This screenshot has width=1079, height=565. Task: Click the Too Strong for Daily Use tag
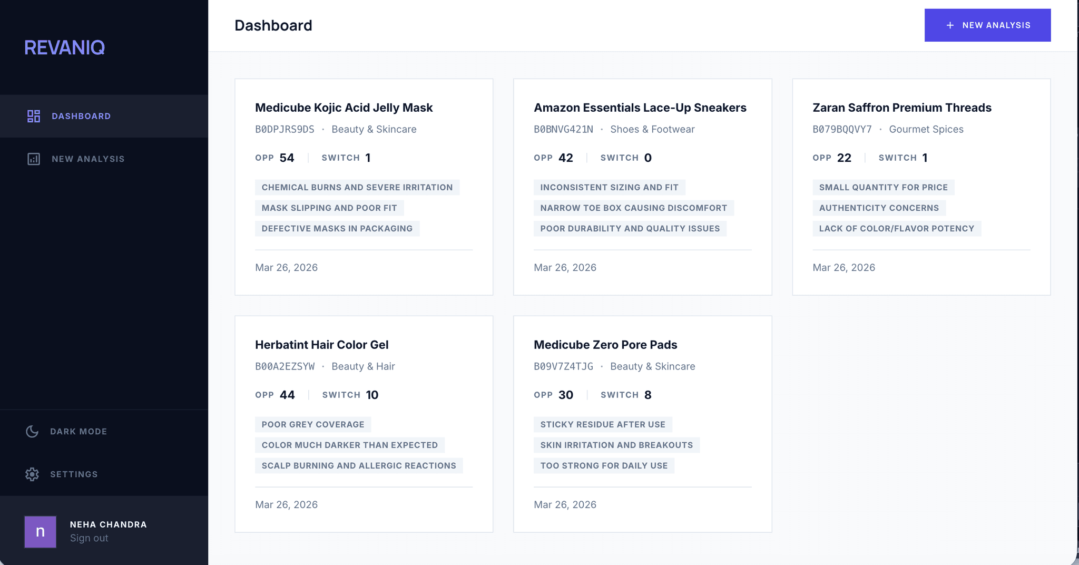tap(604, 465)
